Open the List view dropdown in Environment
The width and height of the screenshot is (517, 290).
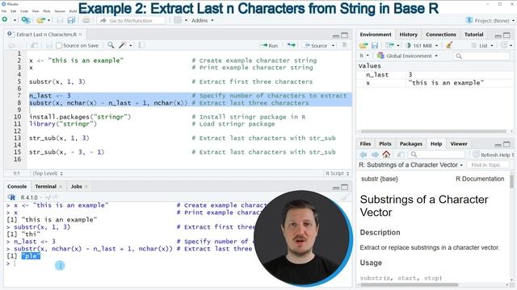(x=482, y=45)
